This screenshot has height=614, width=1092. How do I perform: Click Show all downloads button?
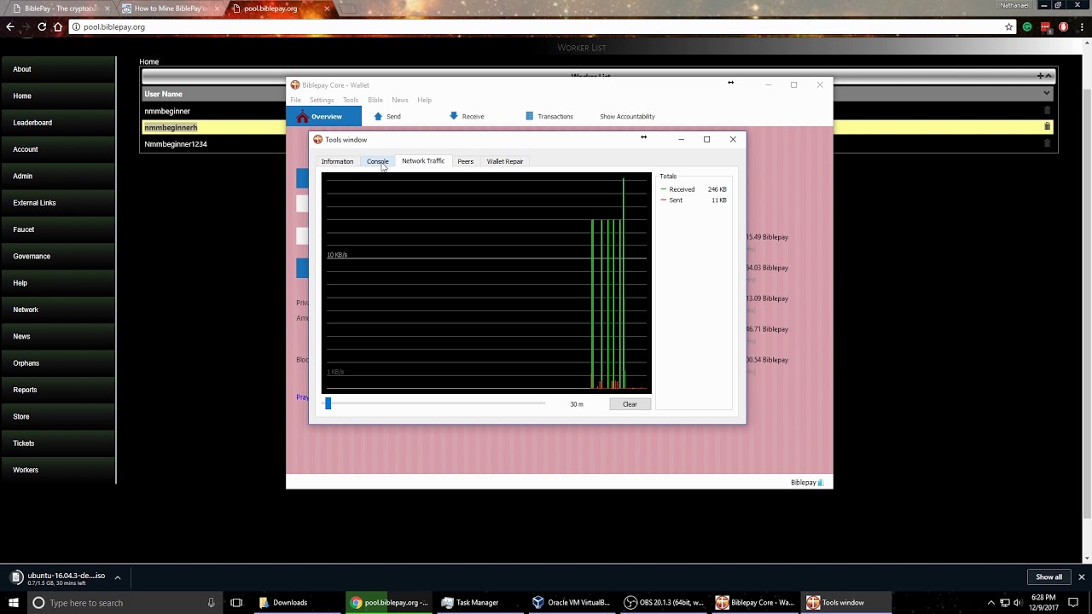point(1048,577)
